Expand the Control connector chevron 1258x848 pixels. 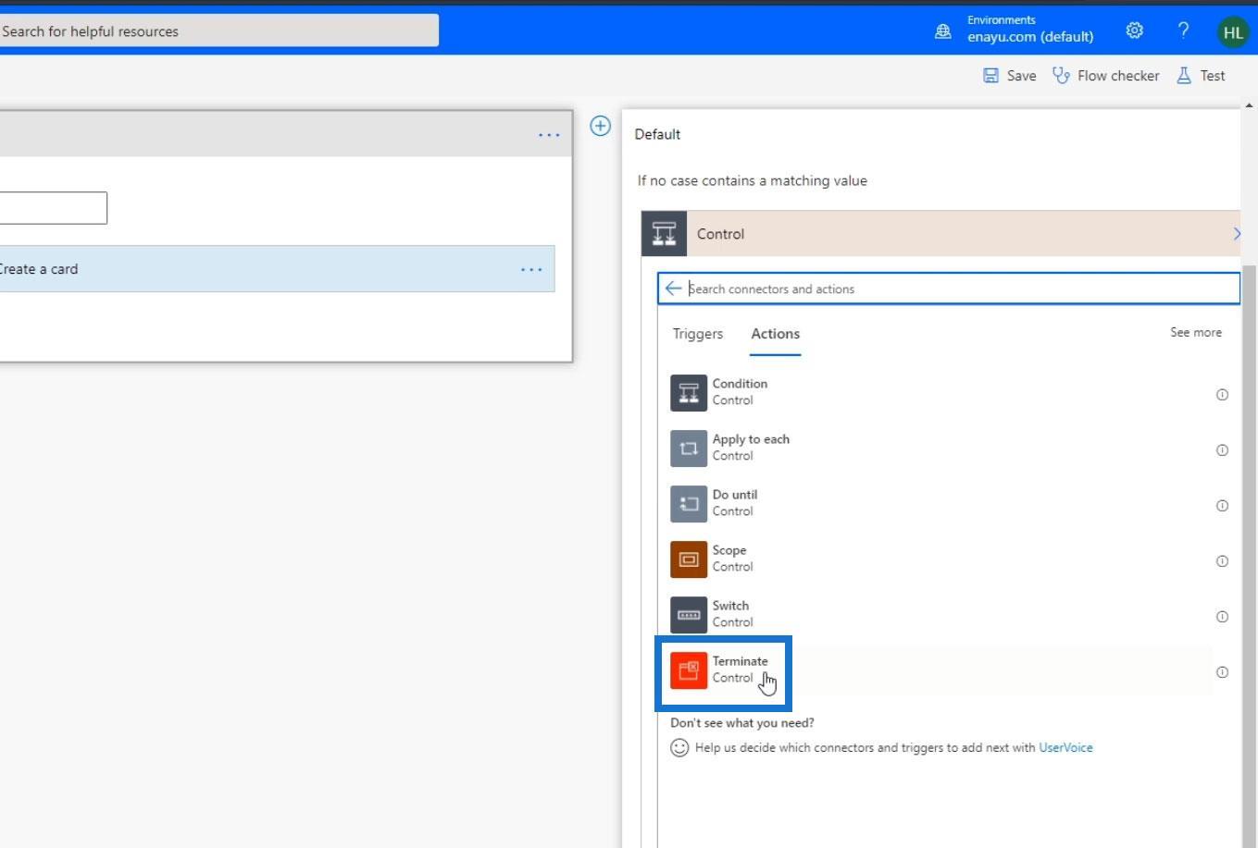1236,234
